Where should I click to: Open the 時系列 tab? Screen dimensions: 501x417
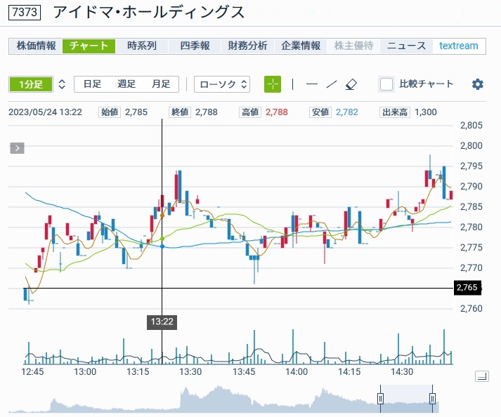click(142, 46)
